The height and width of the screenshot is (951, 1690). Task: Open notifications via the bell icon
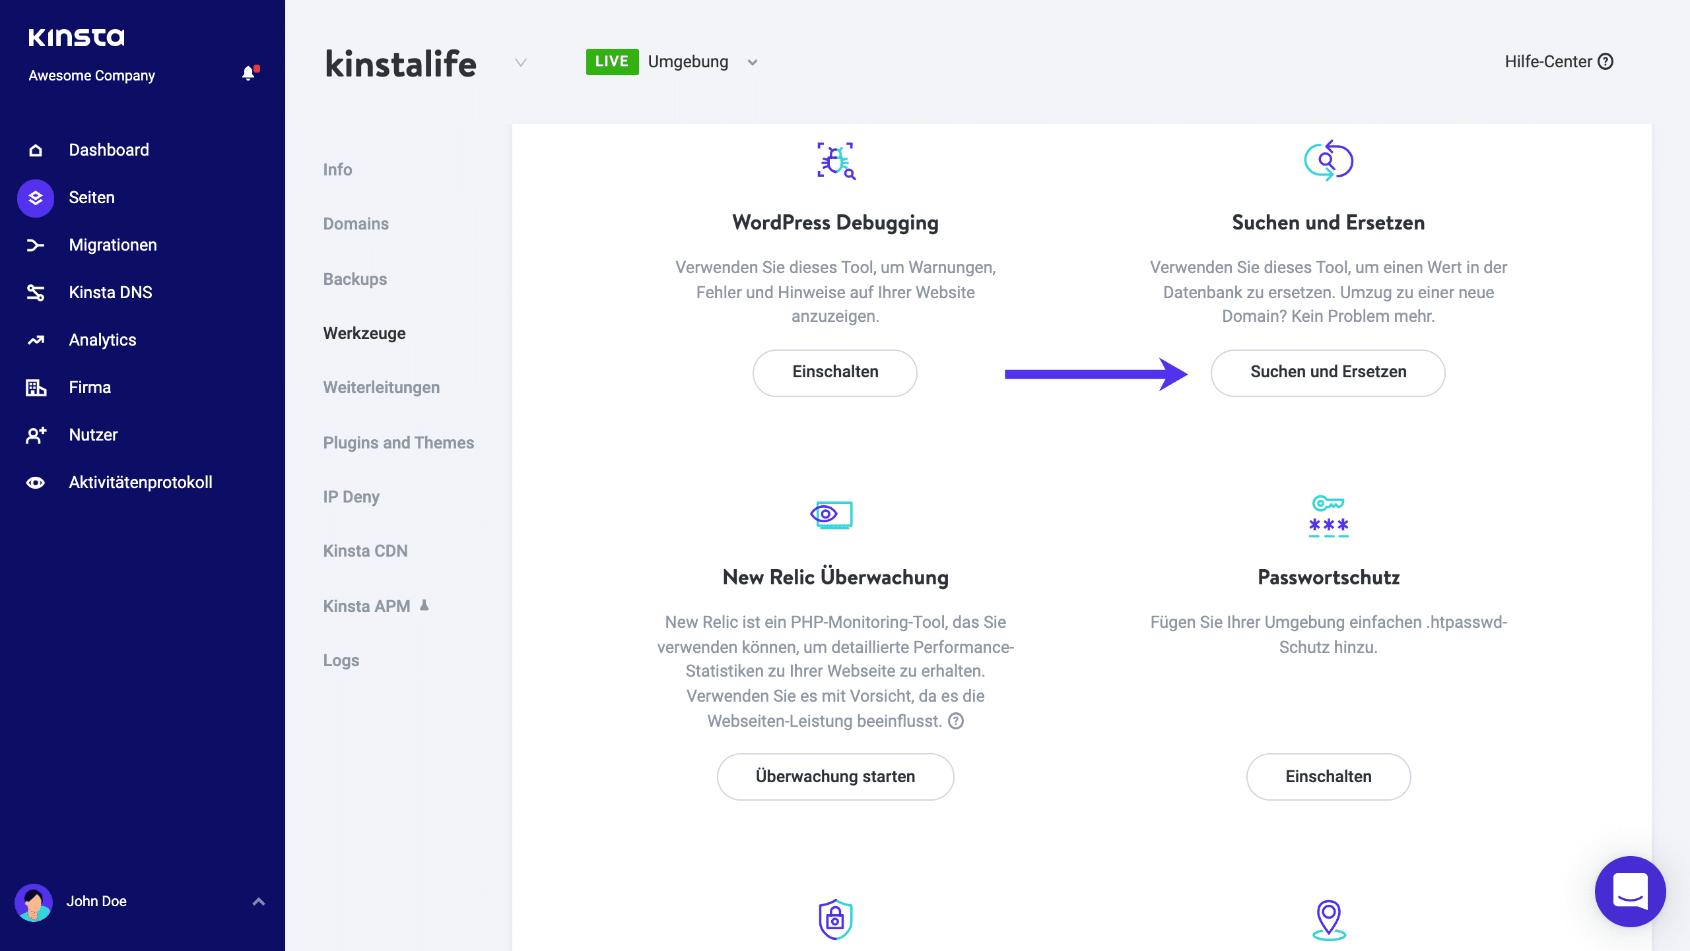point(249,73)
